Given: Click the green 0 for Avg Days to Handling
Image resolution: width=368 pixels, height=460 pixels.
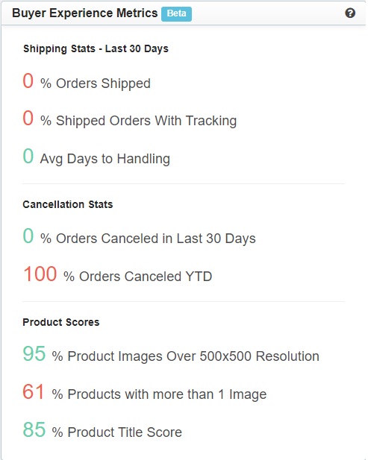Looking at the screenshot, I should (x=28, y=156).
